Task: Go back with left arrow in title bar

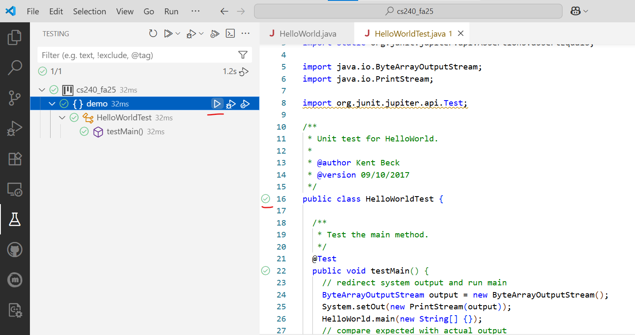Action: coord(225,11)
